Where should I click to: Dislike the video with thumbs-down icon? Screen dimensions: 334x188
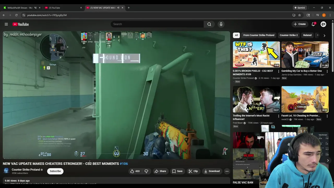(146, 171)
